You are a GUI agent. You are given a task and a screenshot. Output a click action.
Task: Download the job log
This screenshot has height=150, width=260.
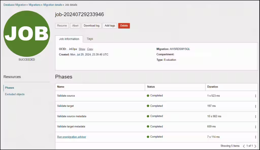coord(91,26)
